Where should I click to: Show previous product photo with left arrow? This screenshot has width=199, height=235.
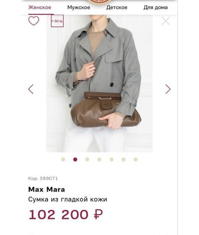[31, 89]
